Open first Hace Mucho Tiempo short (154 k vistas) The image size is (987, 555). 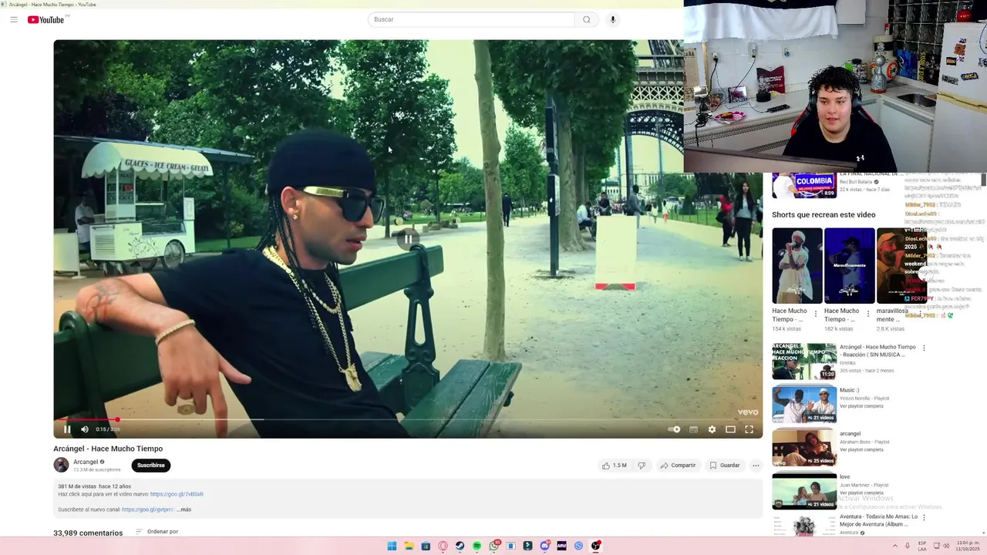pos(797,265)
